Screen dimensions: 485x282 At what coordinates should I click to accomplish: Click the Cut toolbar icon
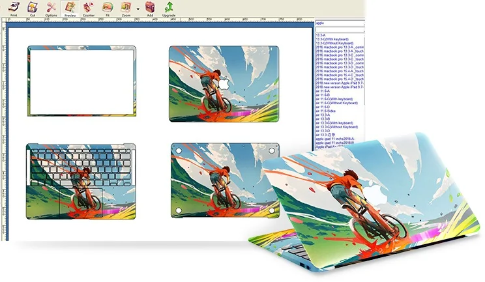(x=33, y=8)
